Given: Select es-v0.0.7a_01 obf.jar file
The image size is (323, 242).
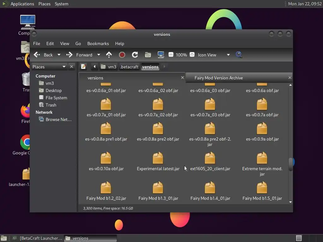Looking at the screenshot, I should pos(106,108).
